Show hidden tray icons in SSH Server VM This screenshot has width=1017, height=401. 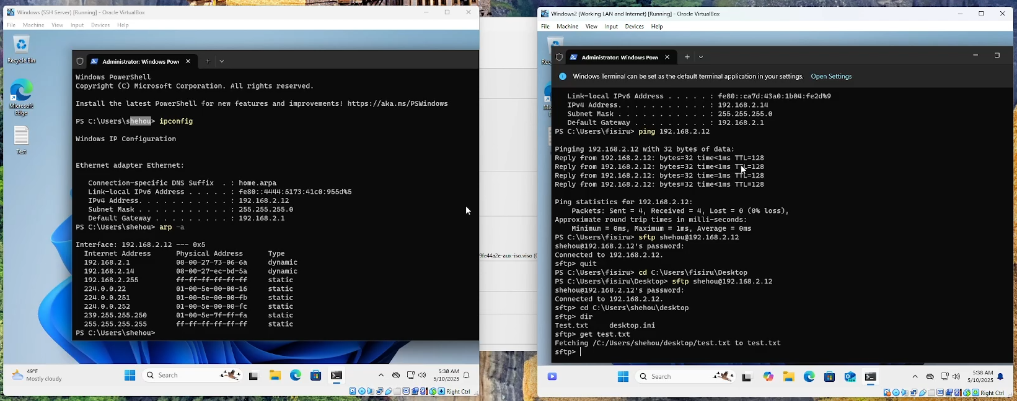point(381,375)
